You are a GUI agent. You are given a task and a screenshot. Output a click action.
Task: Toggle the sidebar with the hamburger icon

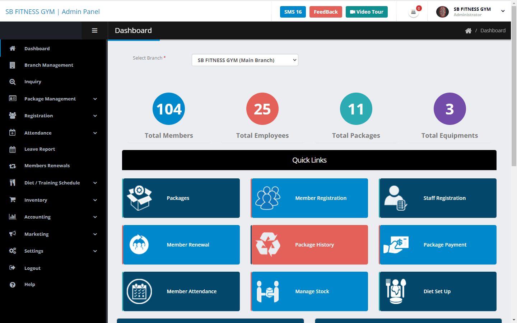pyautogui.click(x=94, y=30)
